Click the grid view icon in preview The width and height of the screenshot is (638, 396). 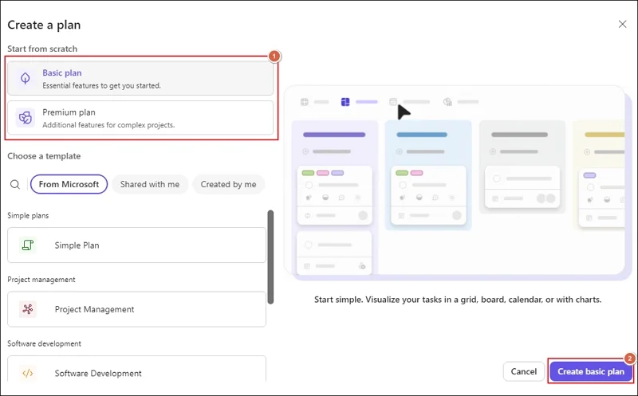tap(305, 102)
